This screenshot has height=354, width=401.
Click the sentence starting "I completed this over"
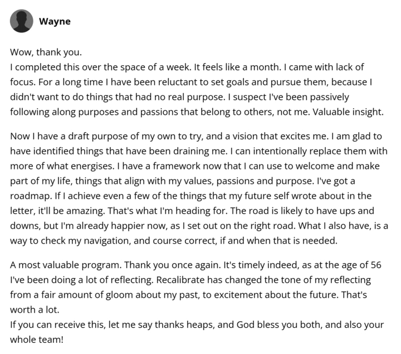pos(100,67)
